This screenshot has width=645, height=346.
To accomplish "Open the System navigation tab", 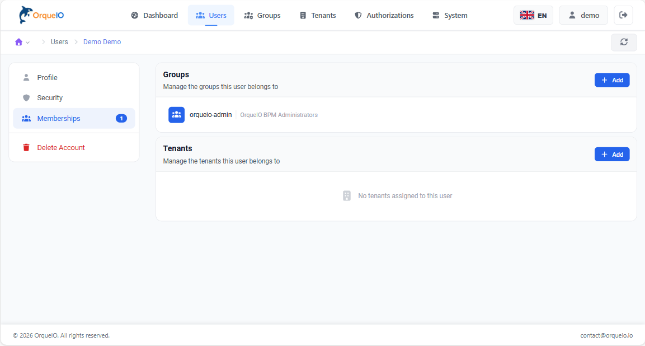I will tap(450, 15).
